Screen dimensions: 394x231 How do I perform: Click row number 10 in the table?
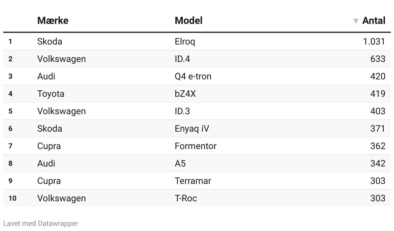pos(12,198)
